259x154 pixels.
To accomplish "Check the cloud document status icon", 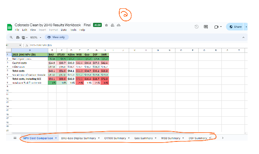I will [118, 25].
